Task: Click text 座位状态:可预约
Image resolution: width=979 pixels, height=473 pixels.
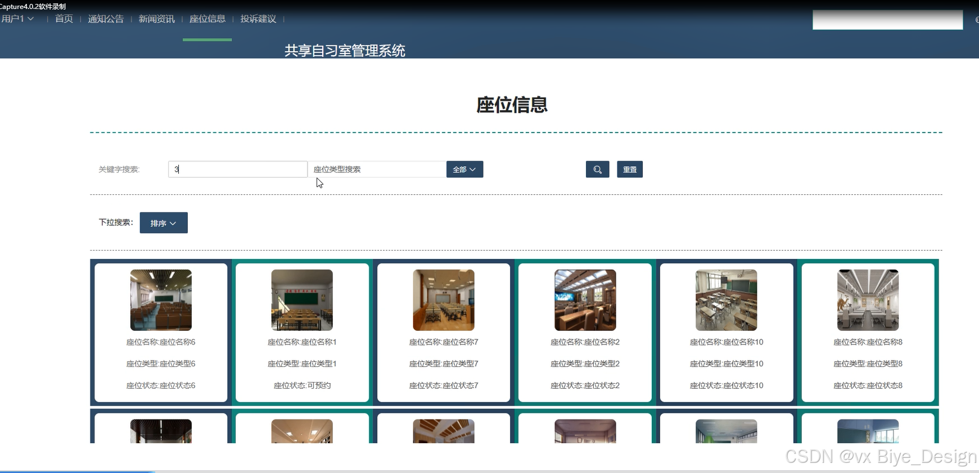Action: [x=302, y=385]
